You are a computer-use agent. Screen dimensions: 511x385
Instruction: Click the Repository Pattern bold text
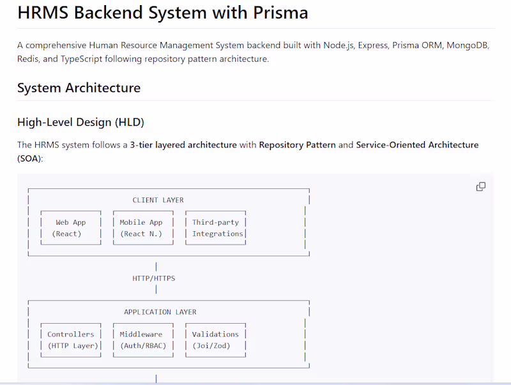point(296,145)
